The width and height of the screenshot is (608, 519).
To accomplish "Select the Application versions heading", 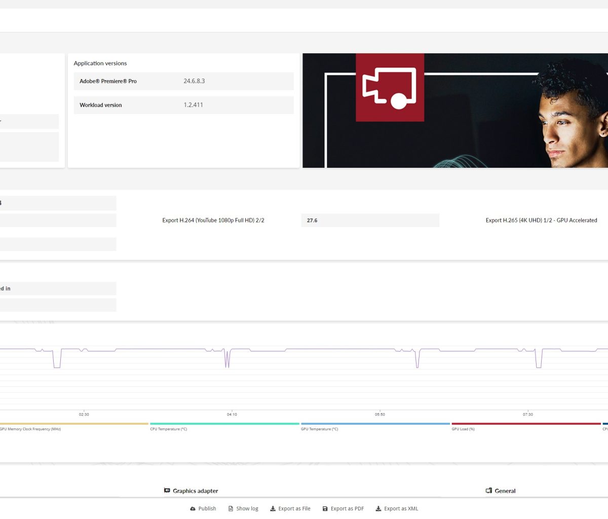I will [x=100, y=63].
